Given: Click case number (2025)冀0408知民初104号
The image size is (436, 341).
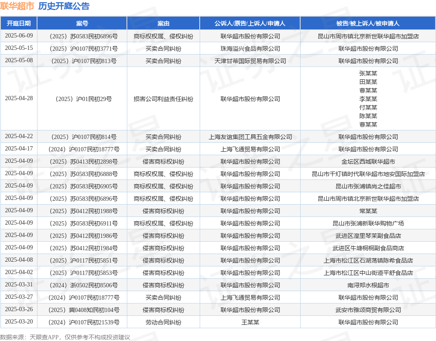Looking at the screenshot, I should tap(84, 310).
